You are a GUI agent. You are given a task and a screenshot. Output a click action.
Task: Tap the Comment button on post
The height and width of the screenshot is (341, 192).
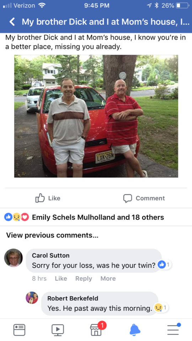tap(144, 198)
